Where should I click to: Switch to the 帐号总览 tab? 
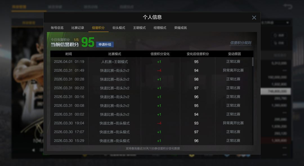(57, 28)
